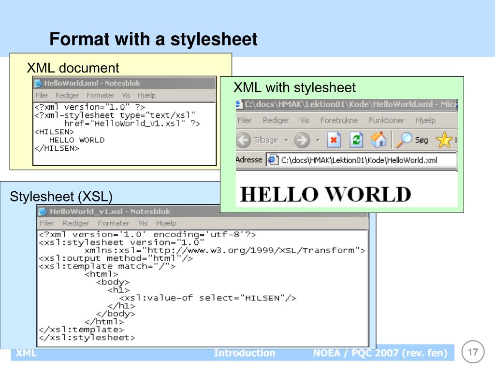Open Funktioner menu in the browser
This screenshot has height=371, width=495.
(386, 120)
